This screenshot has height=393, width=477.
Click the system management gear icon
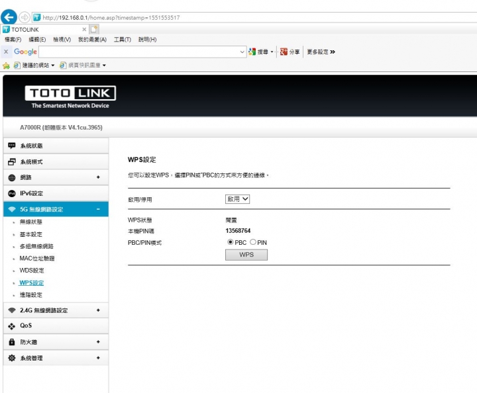tap(11, 358)
